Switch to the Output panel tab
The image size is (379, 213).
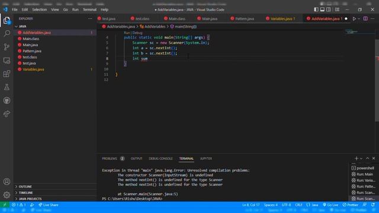coord(137,159)
